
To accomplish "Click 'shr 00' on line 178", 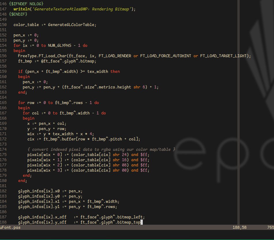I will (x=120, y=170).
